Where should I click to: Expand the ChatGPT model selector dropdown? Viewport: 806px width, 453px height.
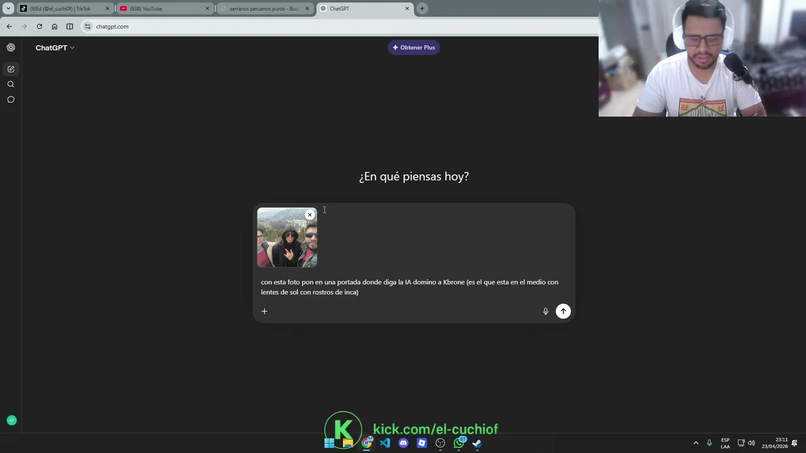(55, 48)
